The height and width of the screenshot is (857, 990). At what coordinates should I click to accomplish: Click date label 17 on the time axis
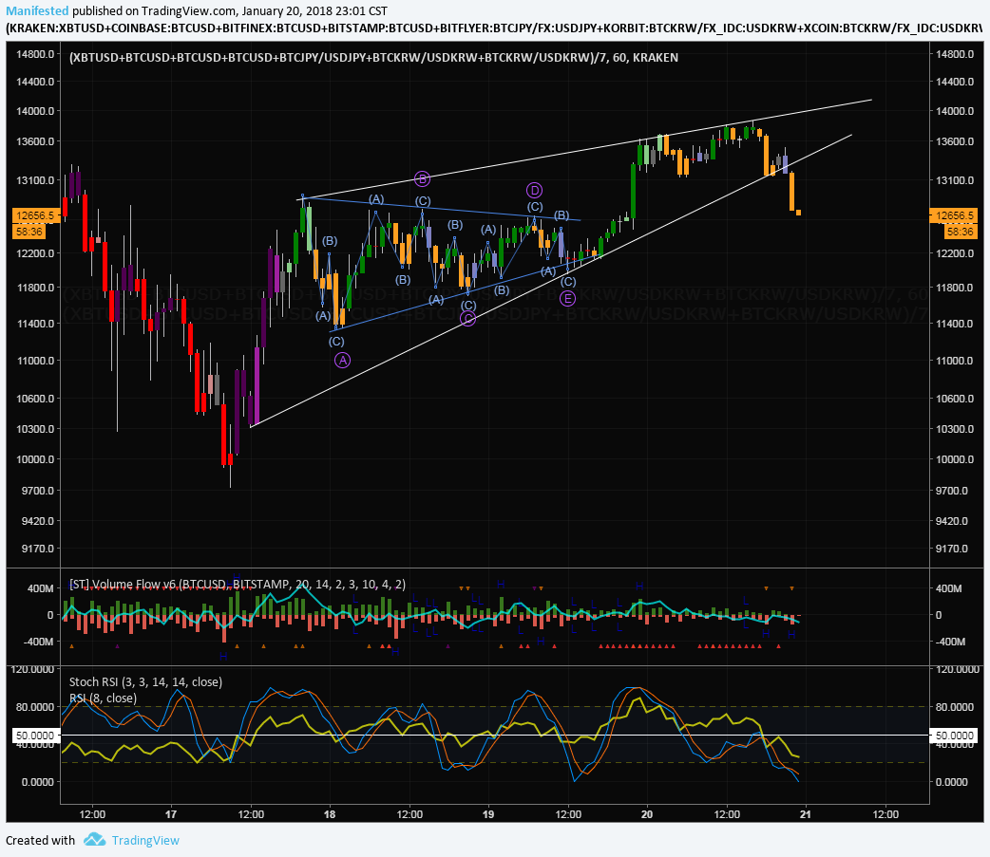[171, 814]
